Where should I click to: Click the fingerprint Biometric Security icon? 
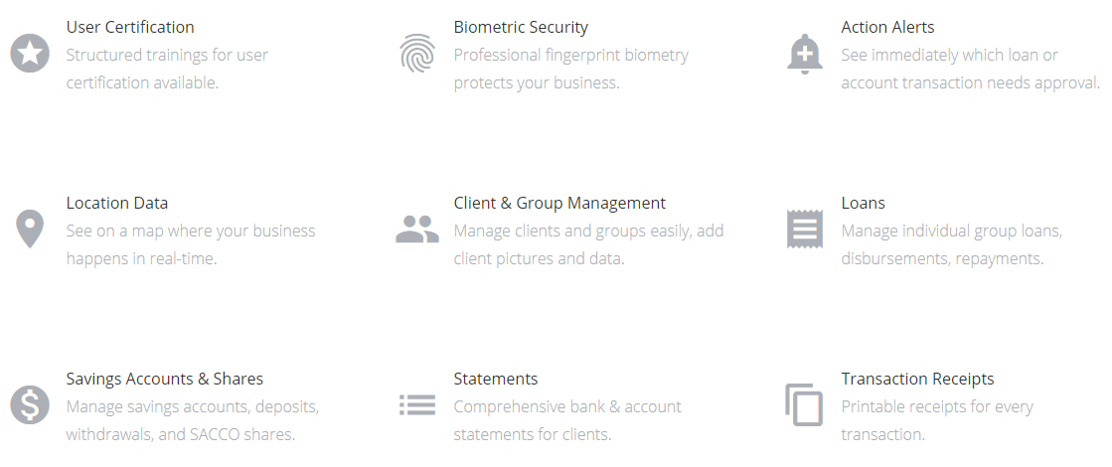click(417, 53)
